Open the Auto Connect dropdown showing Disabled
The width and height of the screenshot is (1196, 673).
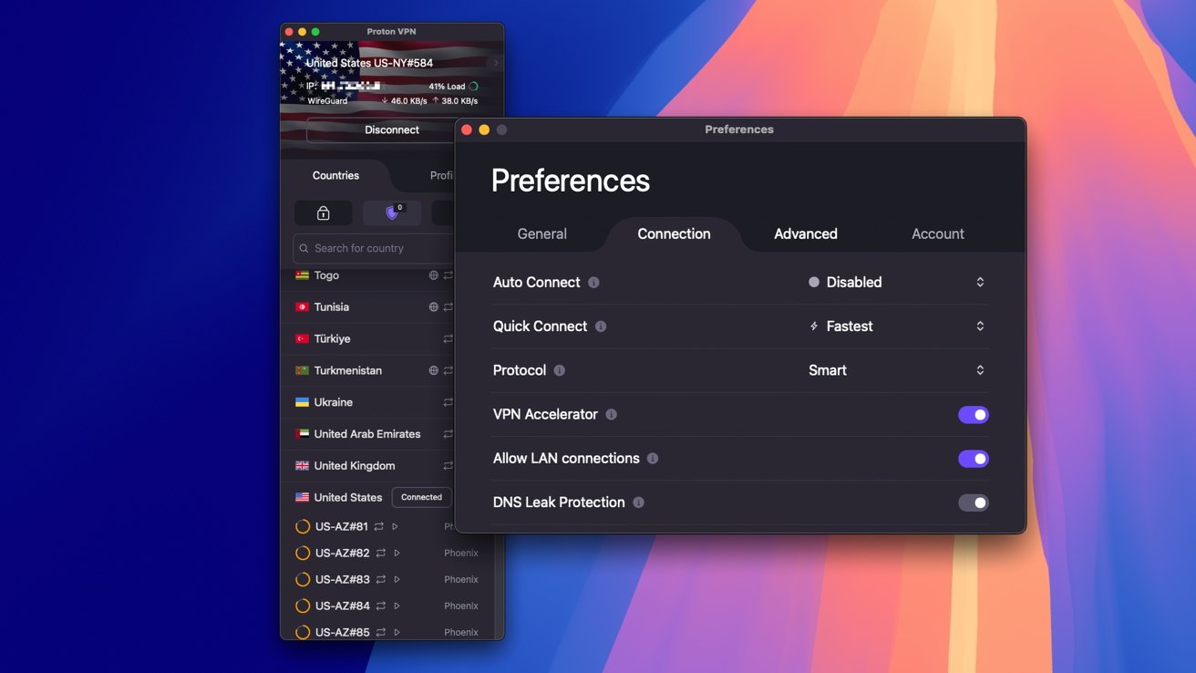(897, 283)
